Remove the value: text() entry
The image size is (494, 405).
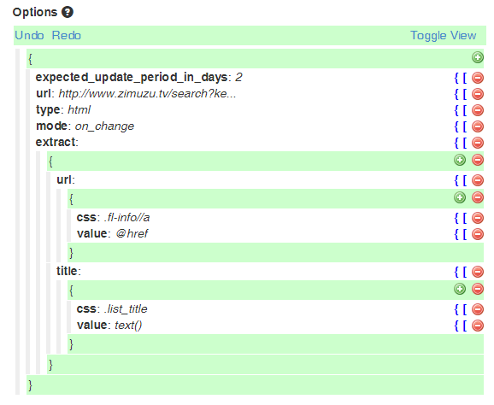[477, 326]
